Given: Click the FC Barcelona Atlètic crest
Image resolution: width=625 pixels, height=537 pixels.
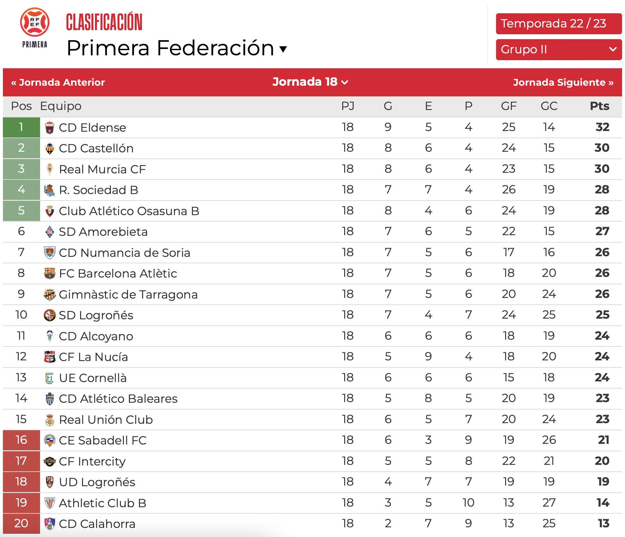Looking at the screenshot, I should pos(49,273).
